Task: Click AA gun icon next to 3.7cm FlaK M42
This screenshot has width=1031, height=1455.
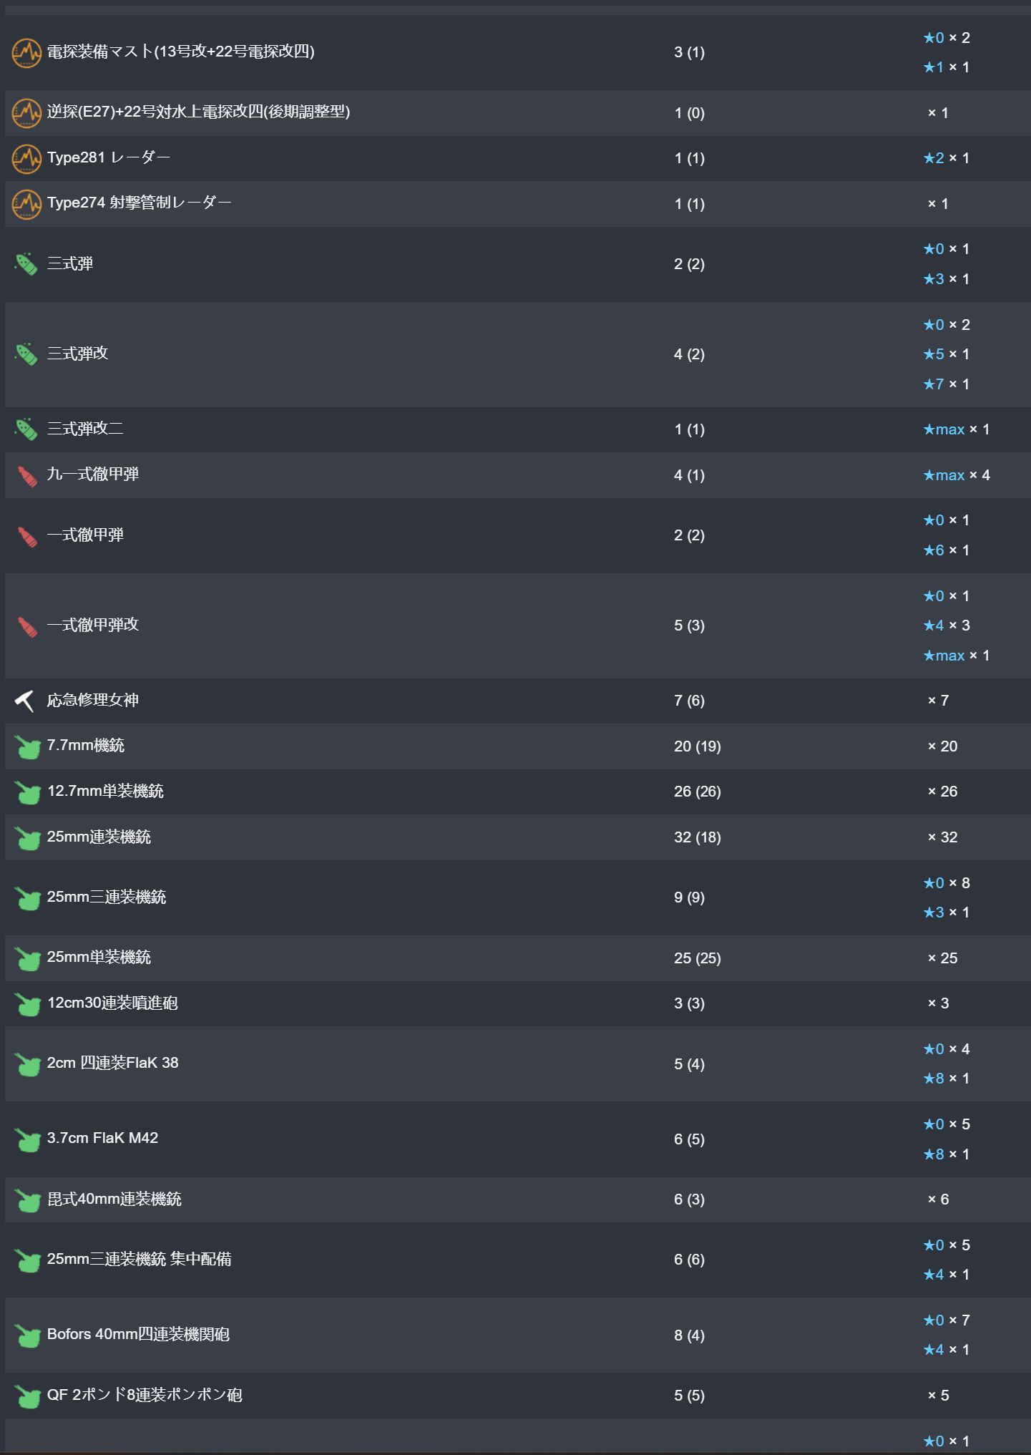Action: point(27,1139)
